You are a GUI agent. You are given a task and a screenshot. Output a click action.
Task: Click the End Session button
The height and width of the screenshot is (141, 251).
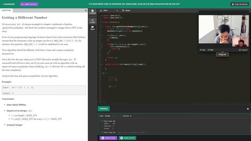coord(240,4)
